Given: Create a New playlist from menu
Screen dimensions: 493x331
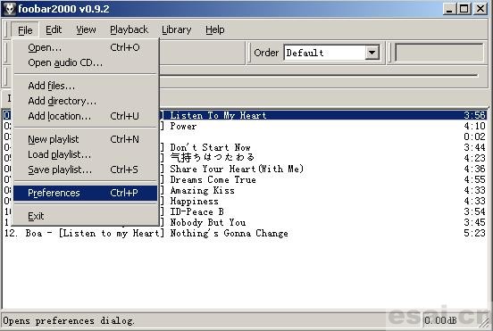Looking at the screenshot, I should point(85,139).
